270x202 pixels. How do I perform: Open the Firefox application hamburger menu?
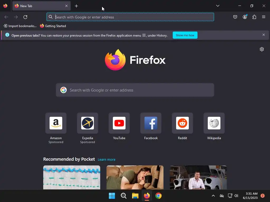pyautogui.click(x=263, y=17)
